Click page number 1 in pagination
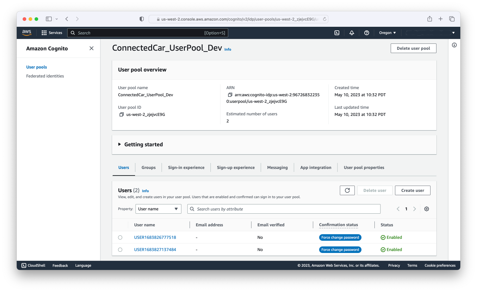The height and width of the screenshot is (292, 477). pyautogui.click(x=406, y=209)
